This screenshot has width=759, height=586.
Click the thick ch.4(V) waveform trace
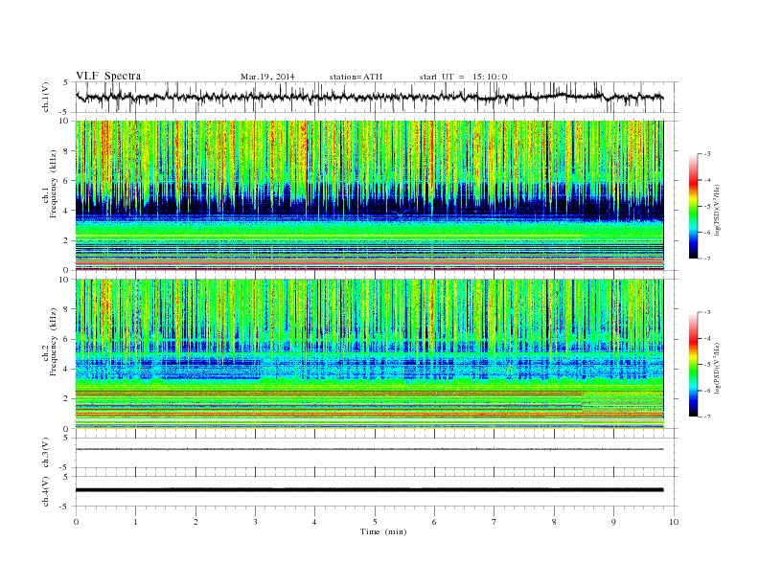tap(369, 490)
